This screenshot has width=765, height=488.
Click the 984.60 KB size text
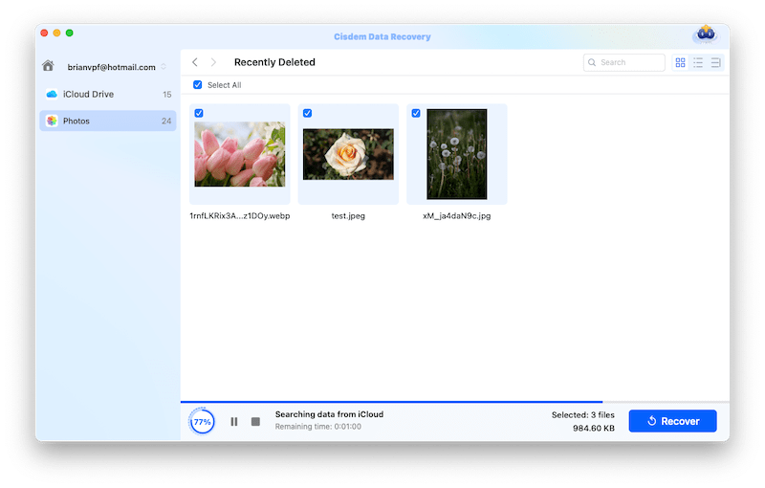[x=594, y=429]
